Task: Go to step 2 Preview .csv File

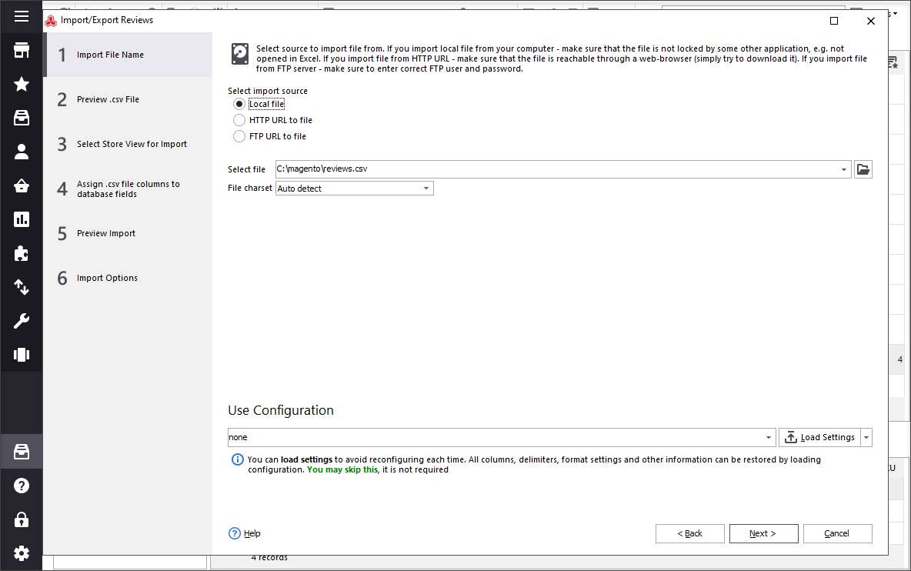Action: 128,99
